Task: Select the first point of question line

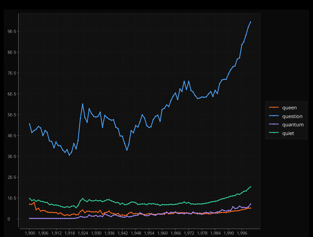Action: point(30,124)
